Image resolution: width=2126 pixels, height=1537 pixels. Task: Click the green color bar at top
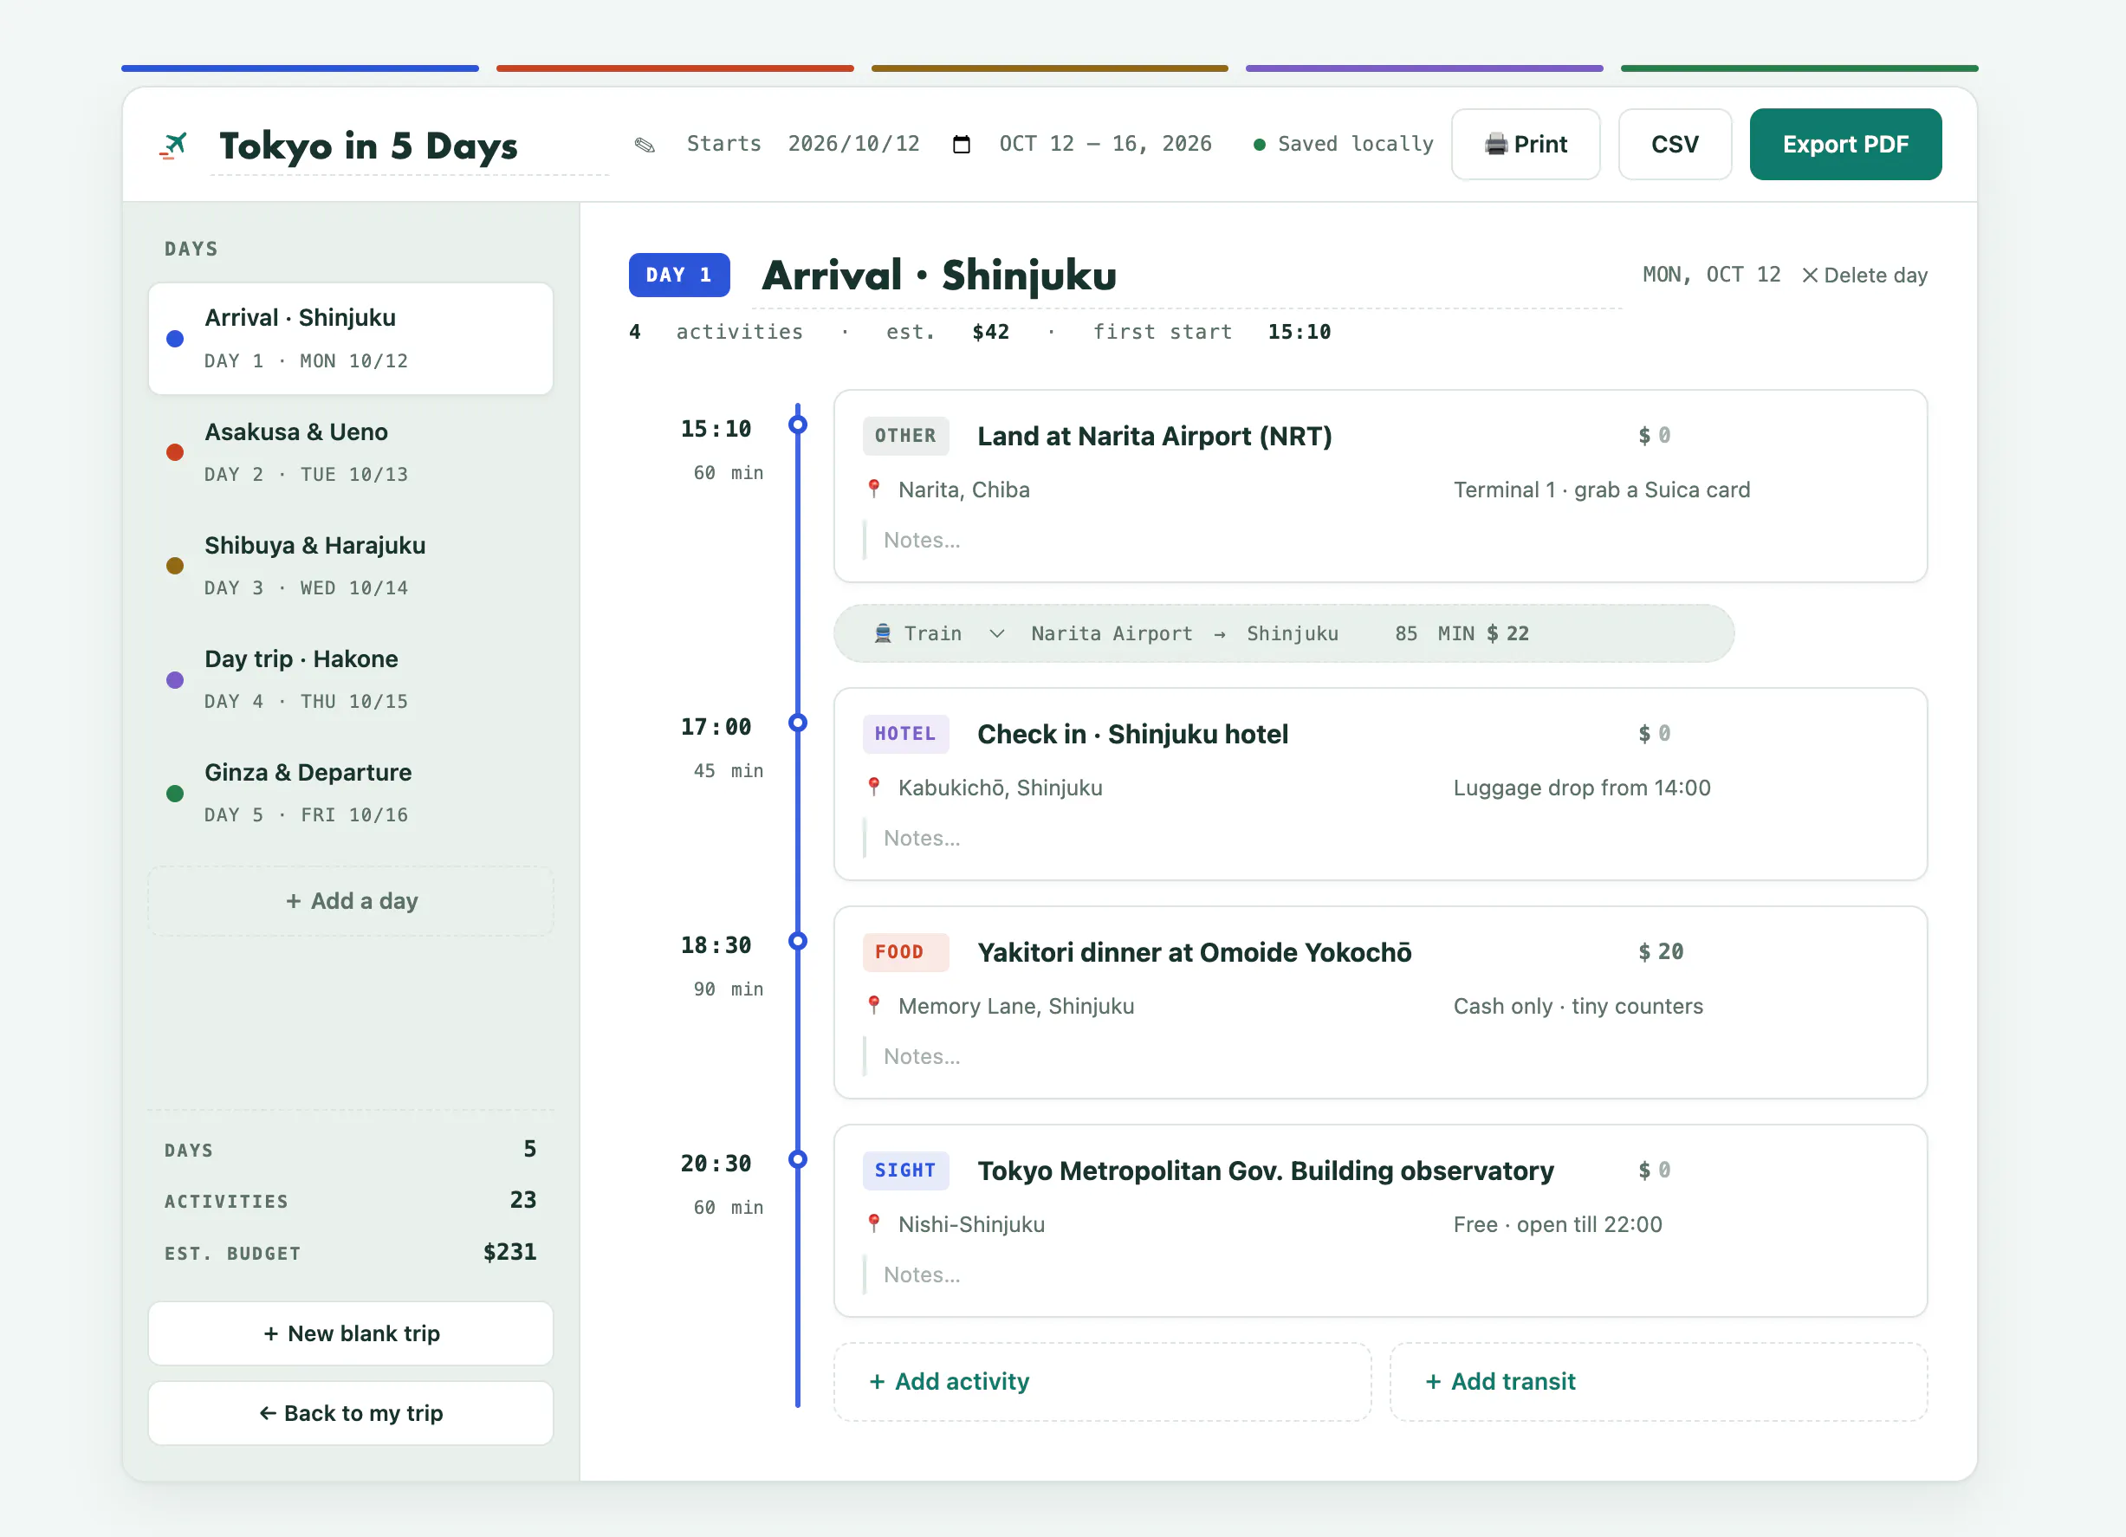(1799, 68)
